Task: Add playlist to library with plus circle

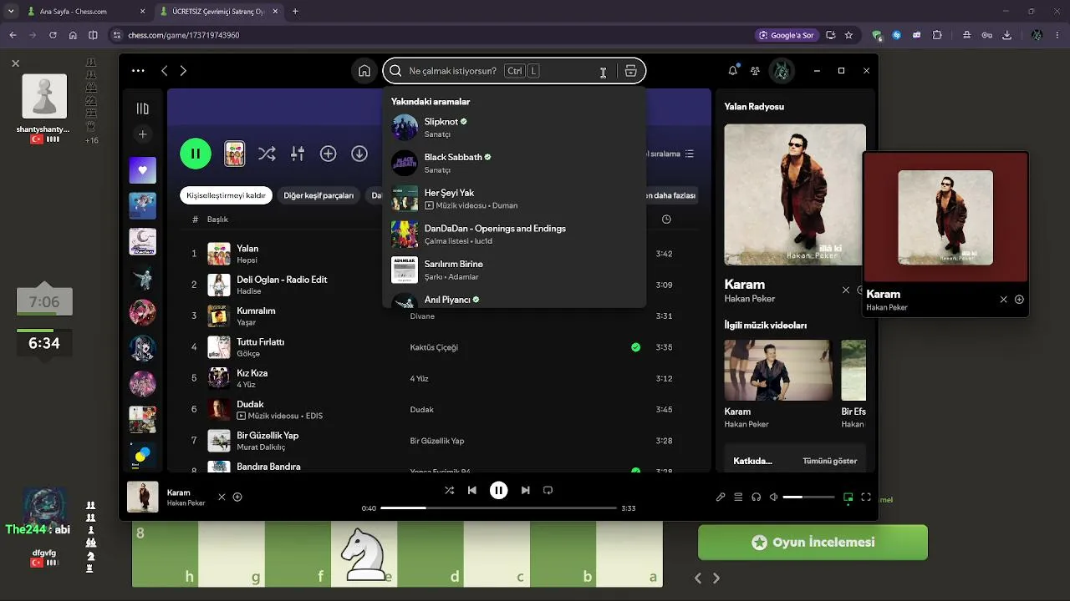Action: click(x=329, y=154)
